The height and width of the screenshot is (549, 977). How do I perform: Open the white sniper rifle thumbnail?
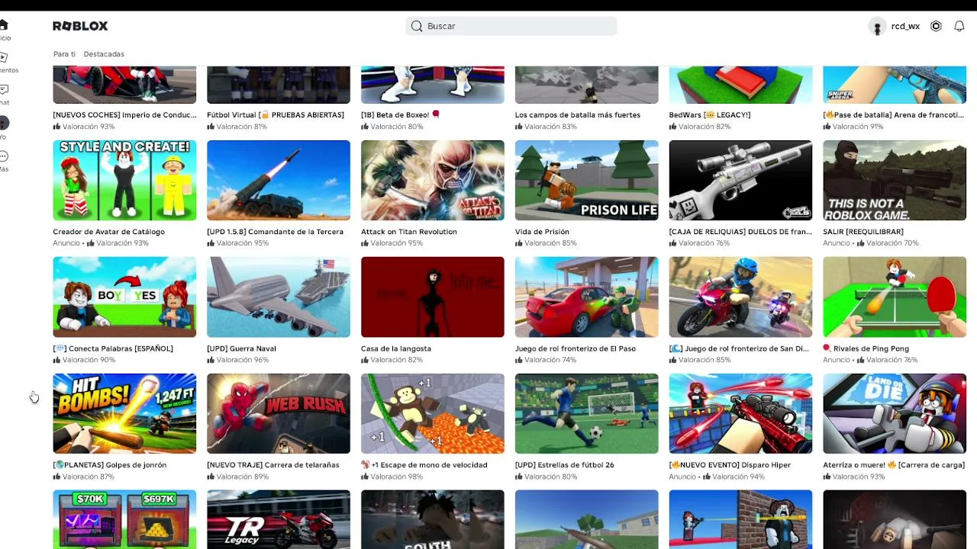point(741,180)
